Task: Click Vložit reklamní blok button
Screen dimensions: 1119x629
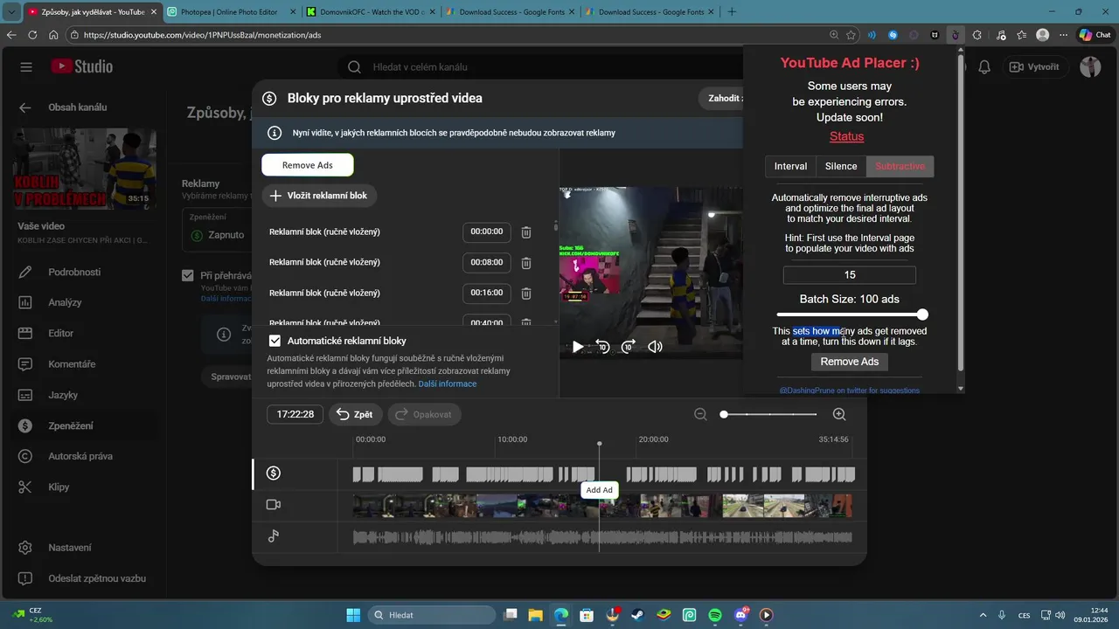Action: [319, 196]
